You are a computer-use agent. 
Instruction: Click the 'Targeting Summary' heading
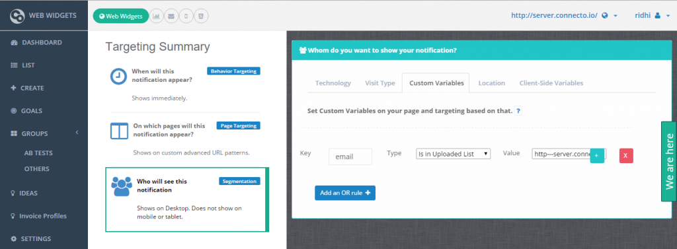pos(157,47)
